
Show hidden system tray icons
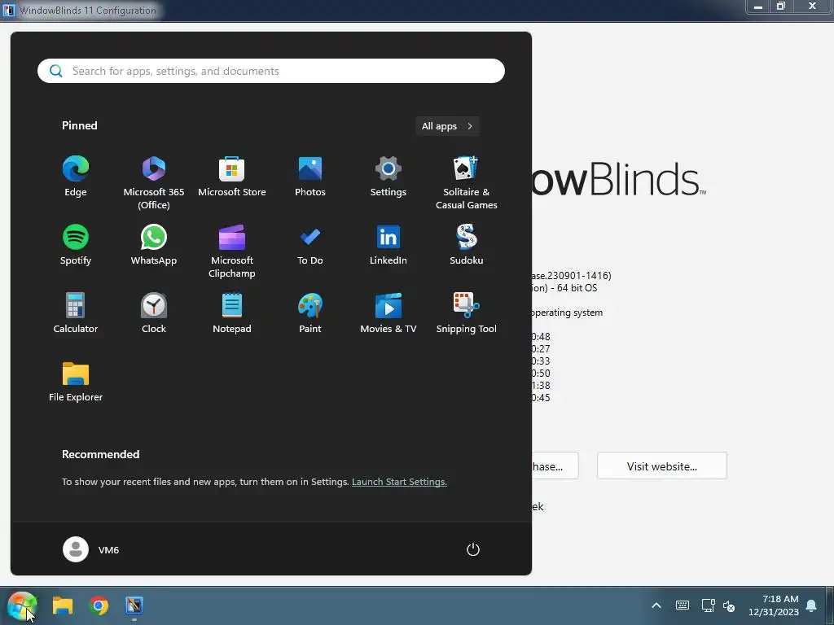[656, 605]
